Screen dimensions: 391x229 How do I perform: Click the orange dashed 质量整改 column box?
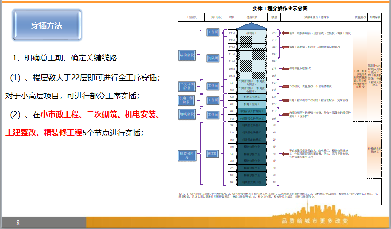point(360,79)
